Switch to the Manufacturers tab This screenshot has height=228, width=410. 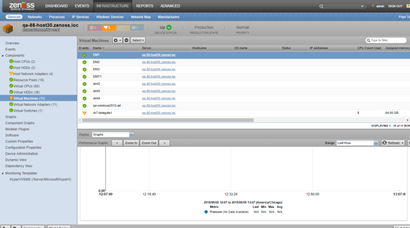pos(169,17)
